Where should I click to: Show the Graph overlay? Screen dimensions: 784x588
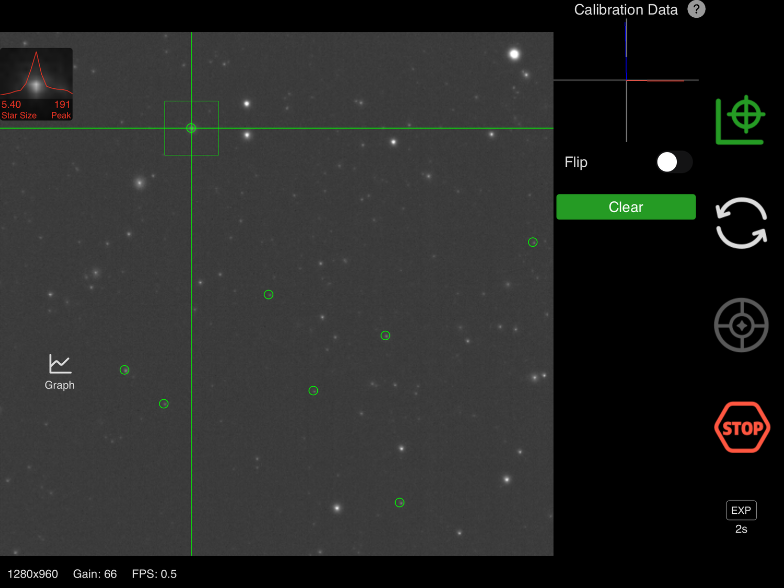(59, 372)
